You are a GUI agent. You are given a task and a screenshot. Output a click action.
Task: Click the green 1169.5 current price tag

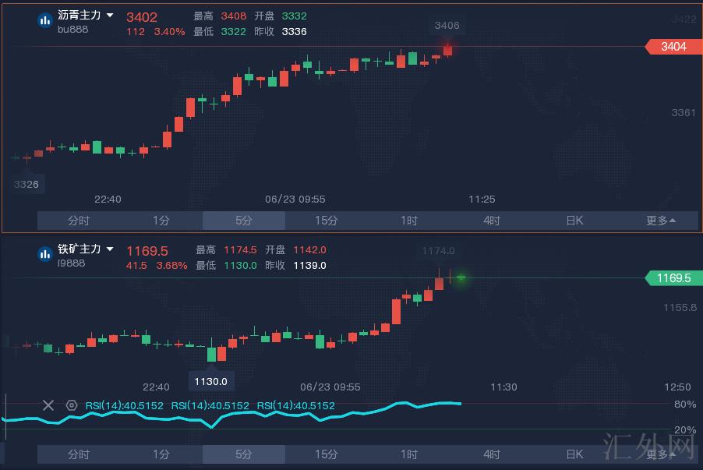[x=673, y=278]
